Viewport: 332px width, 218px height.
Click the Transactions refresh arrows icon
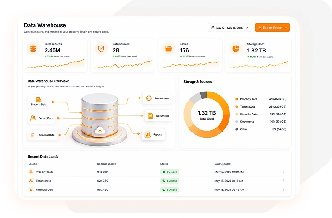(149, 98)
